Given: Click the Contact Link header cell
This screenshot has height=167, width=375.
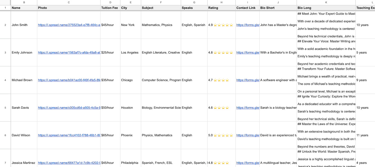Looking at the screenshot, I should pyautogui.click(x=247, y=8).
